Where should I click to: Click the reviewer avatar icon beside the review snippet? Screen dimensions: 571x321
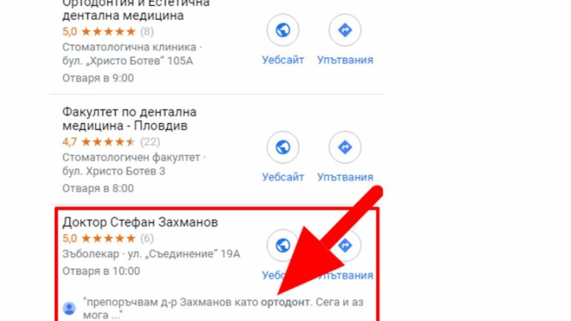(69, 308)
